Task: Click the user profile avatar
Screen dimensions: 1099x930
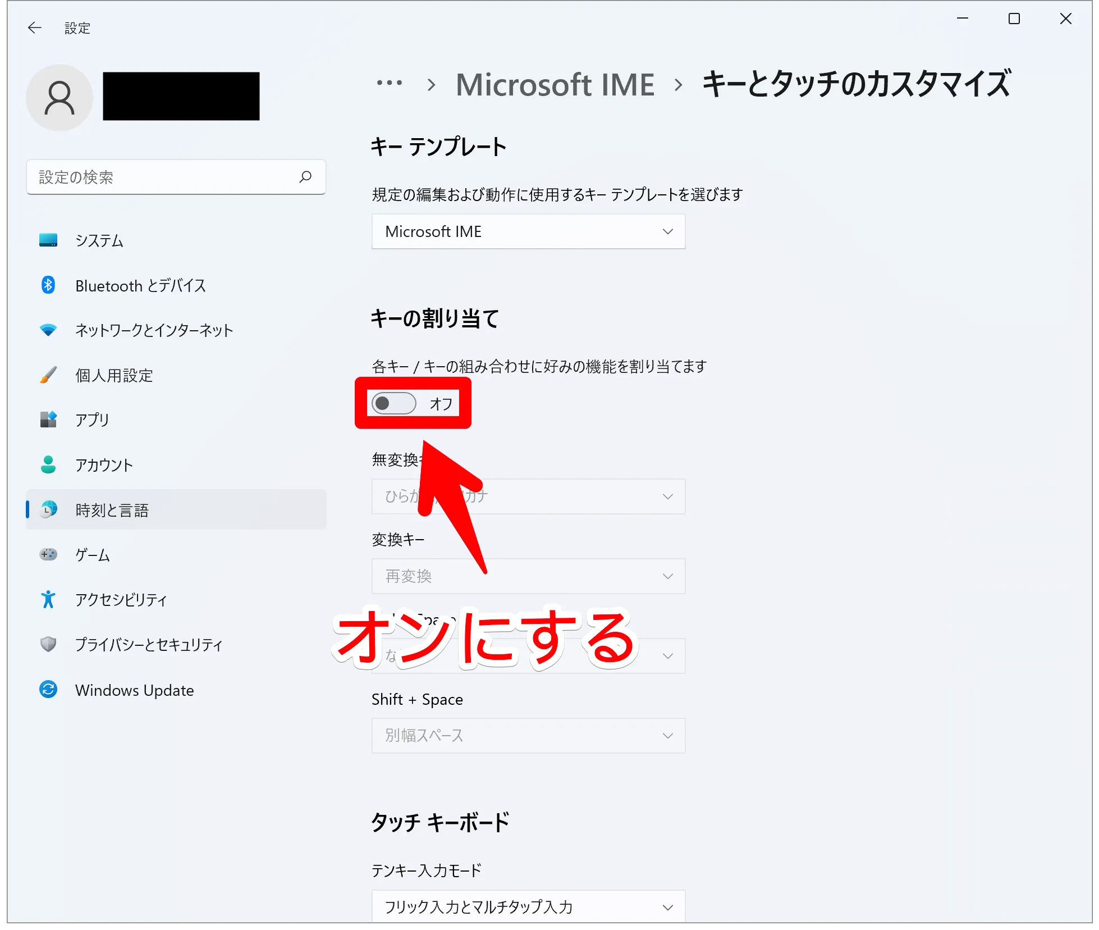Action: (x=59, y=98)
